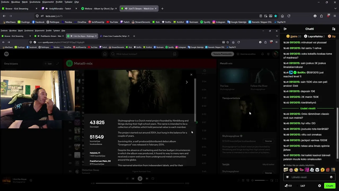
Task: Click the outer browser home icon
Action: click(282, 16)
